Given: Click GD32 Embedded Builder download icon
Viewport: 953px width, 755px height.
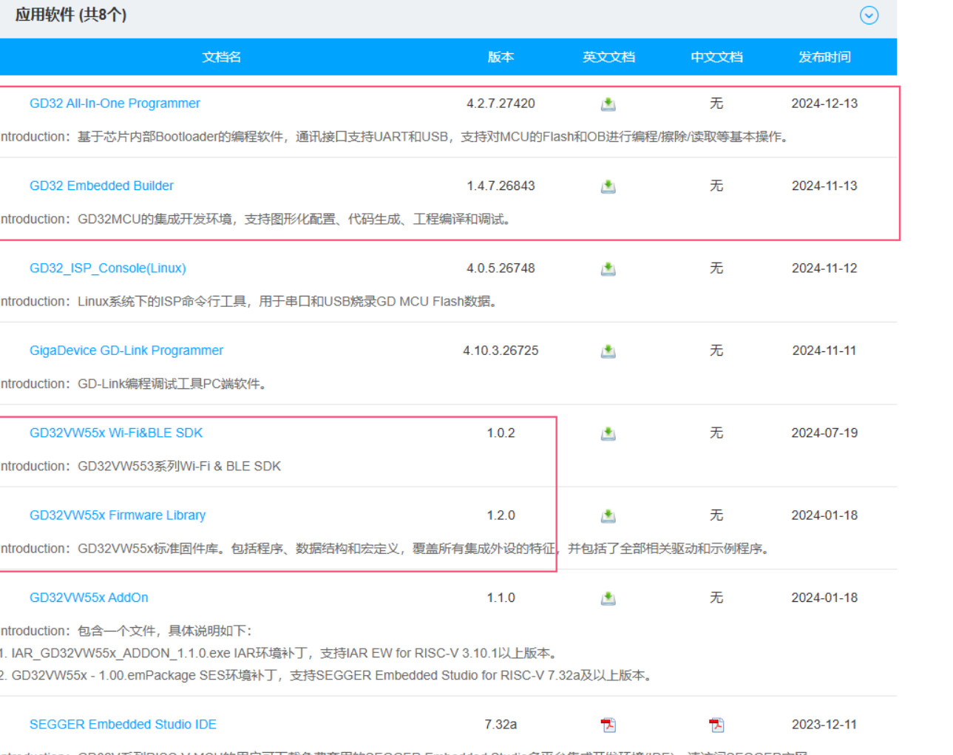Looking at the screenshot, I should pos(608,186).
